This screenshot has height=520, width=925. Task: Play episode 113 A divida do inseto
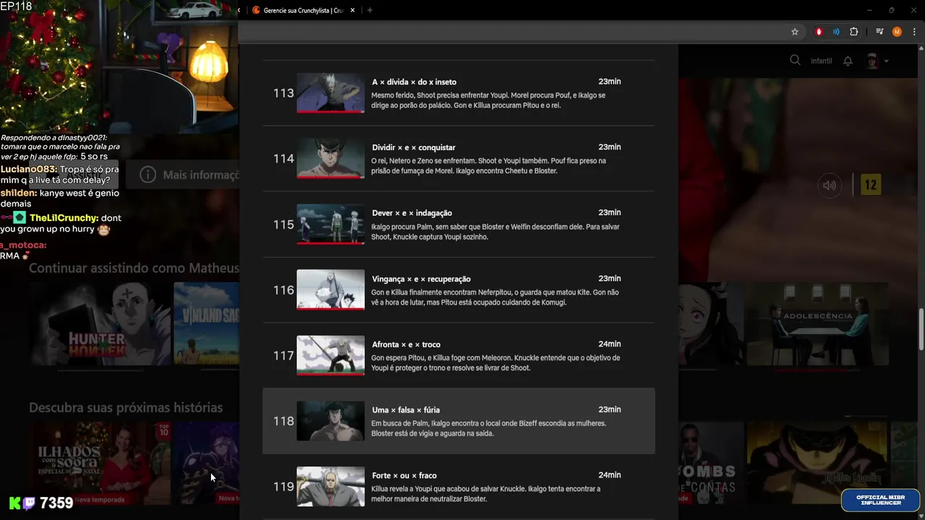click(x=330, y=93)
